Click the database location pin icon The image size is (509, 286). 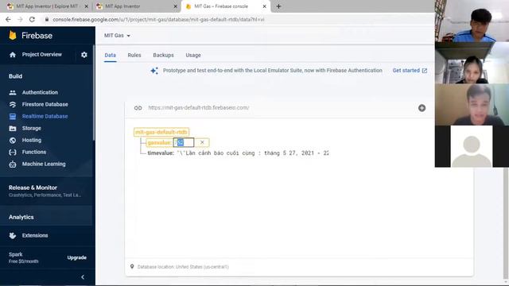132,267
